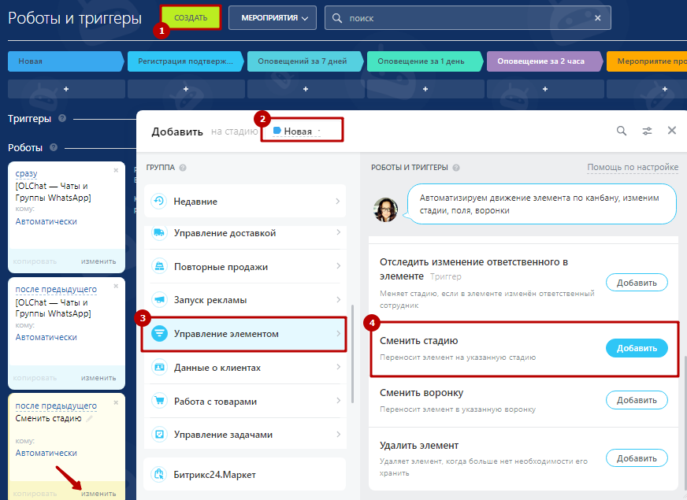Click the Управление задачами icon
Viewport: 687px width, 500px height.
coord(159,434)
